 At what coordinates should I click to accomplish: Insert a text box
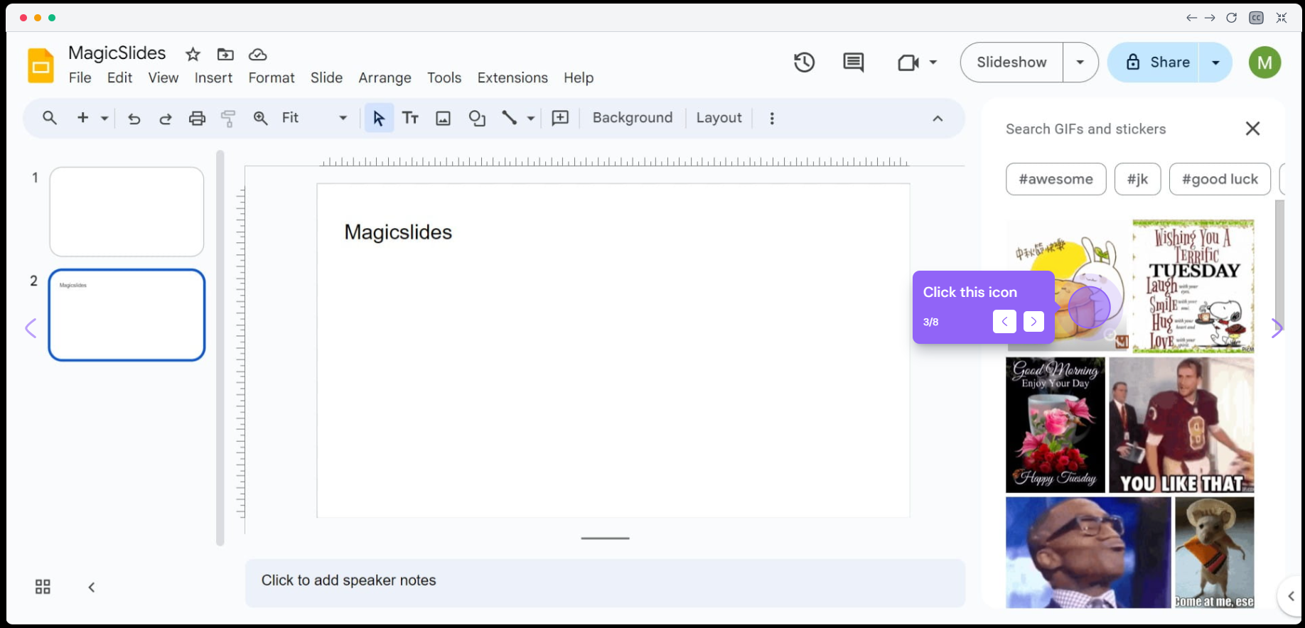tap(410, 118)
